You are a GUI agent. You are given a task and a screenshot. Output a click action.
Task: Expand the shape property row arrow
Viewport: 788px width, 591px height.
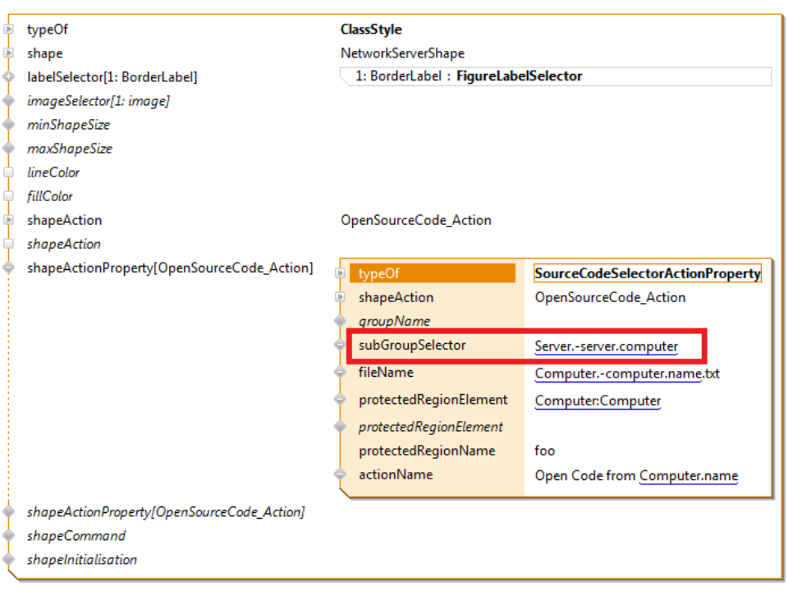click(9, 53)
